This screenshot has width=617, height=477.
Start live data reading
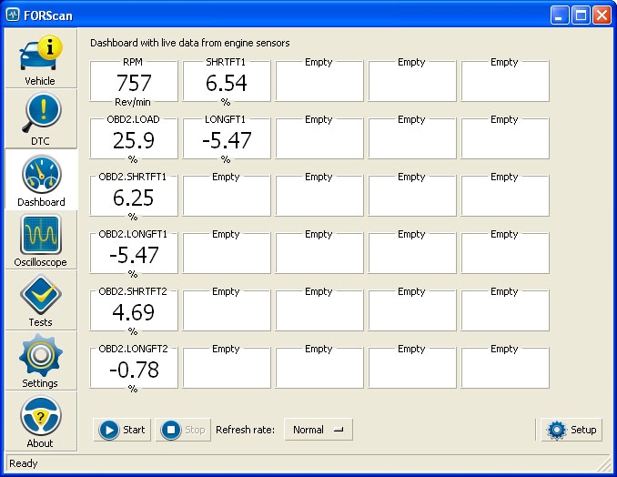click(122, 430)
